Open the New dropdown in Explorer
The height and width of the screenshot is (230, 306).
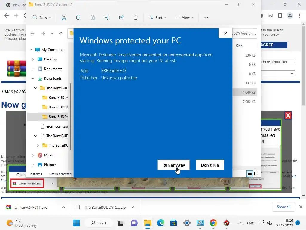(42, 17)
